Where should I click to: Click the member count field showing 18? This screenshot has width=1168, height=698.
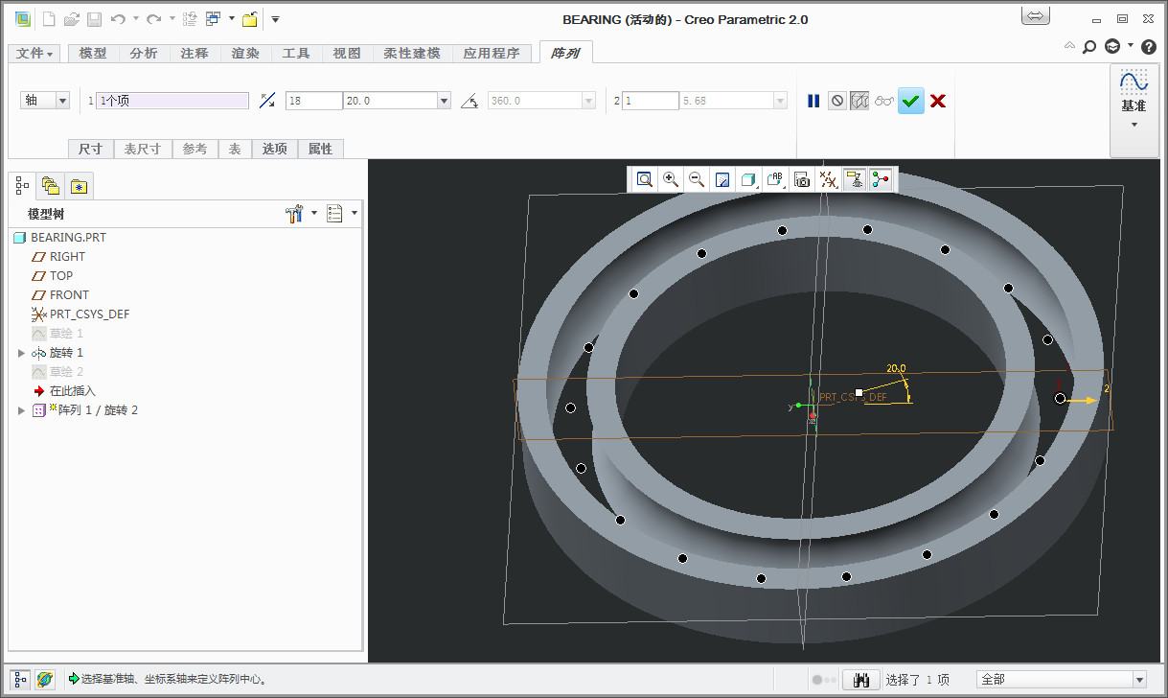[x=313, y=101]
